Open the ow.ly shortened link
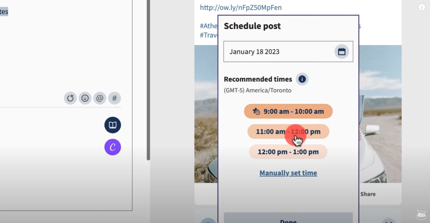This screenshot has width=430, height=223. tap(241, 7)
